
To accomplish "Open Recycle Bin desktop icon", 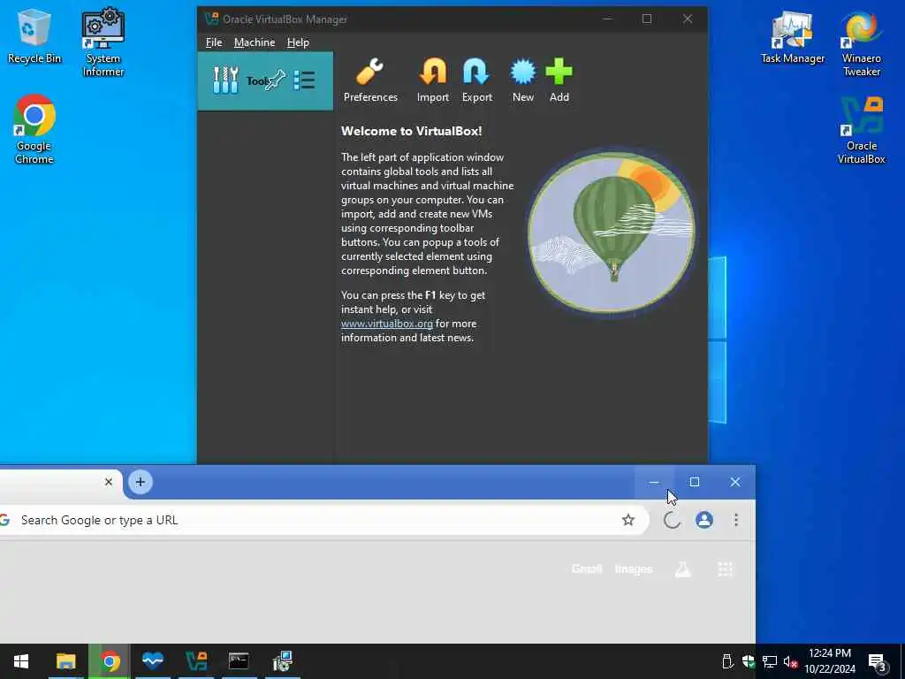I will tap(34, 36).
